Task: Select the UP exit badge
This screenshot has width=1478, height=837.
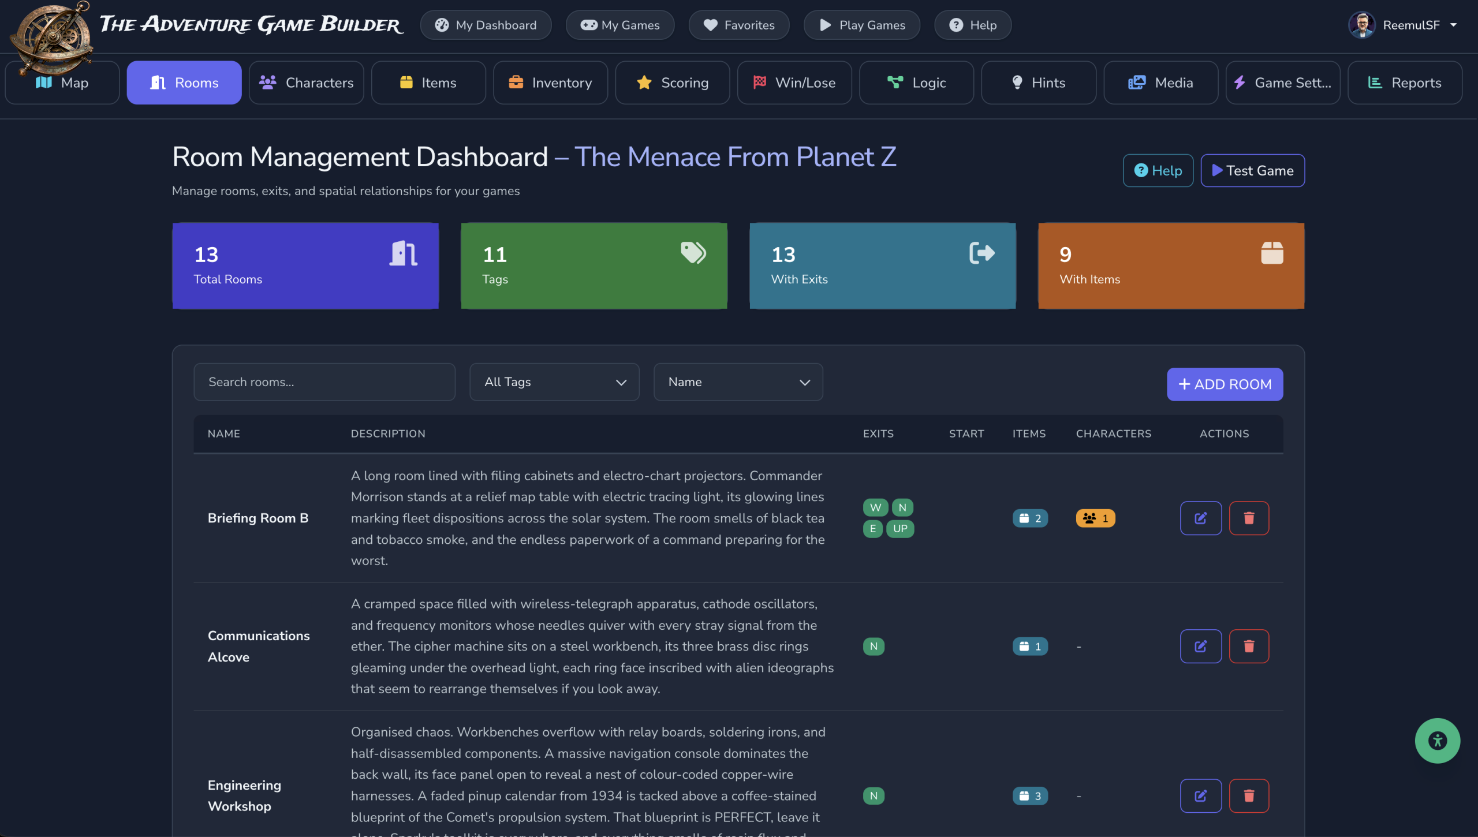Action: pyautogui.click(x=900, y=528)
